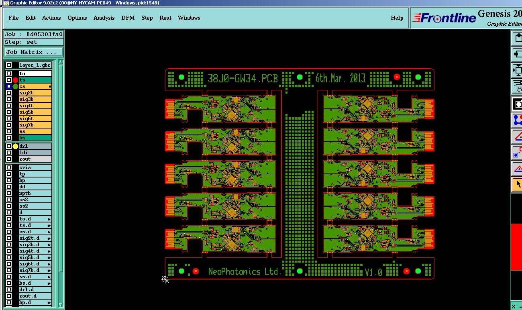Toggle the drl layer checkbox
This screenshot has height=310, width=522.
tap(9, 146)
